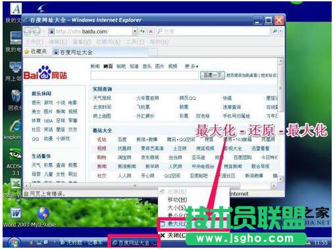Open the 图片 link above search box

(159, 66)
